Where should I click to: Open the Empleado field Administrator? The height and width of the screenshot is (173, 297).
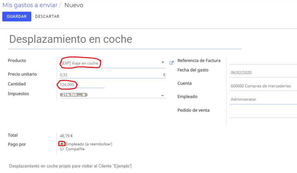click(x=263, y=99)
